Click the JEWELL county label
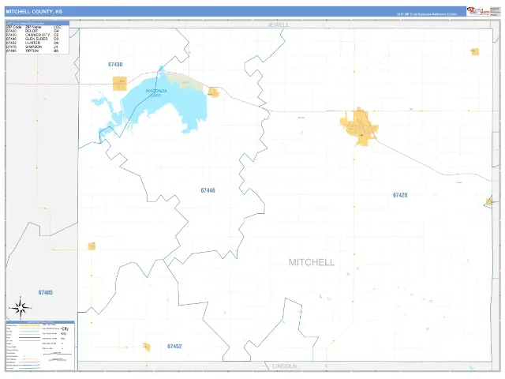Image resolution: width=505 pixels, height=379 pixels. coord(279,24)
